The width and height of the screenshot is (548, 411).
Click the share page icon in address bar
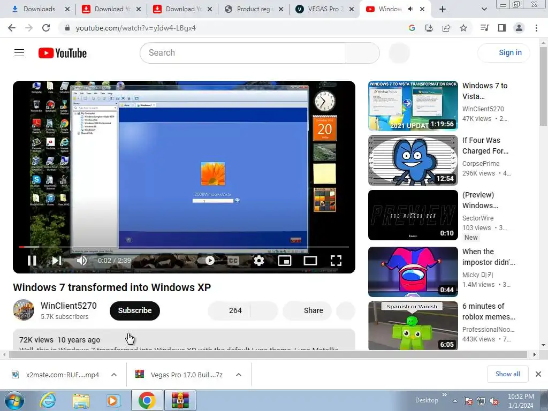[446, 28]
